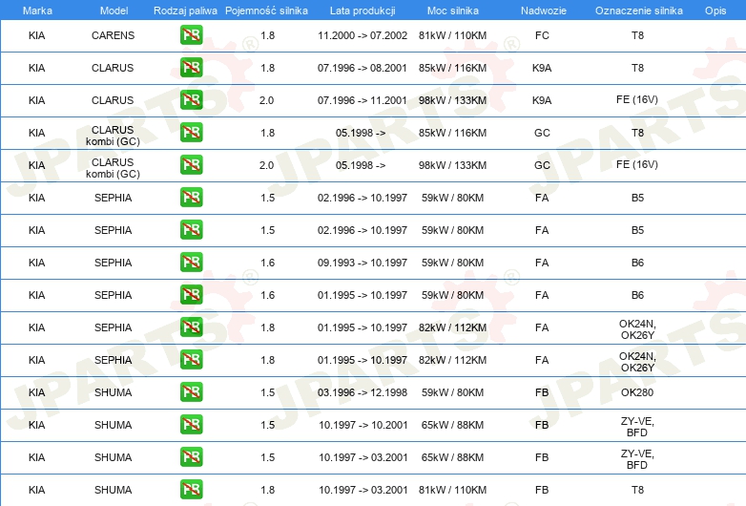Image resolution: width=746 pixels, height=506 pixels.
Task: Click the Opis column header
Action: [x=715, y=11]
